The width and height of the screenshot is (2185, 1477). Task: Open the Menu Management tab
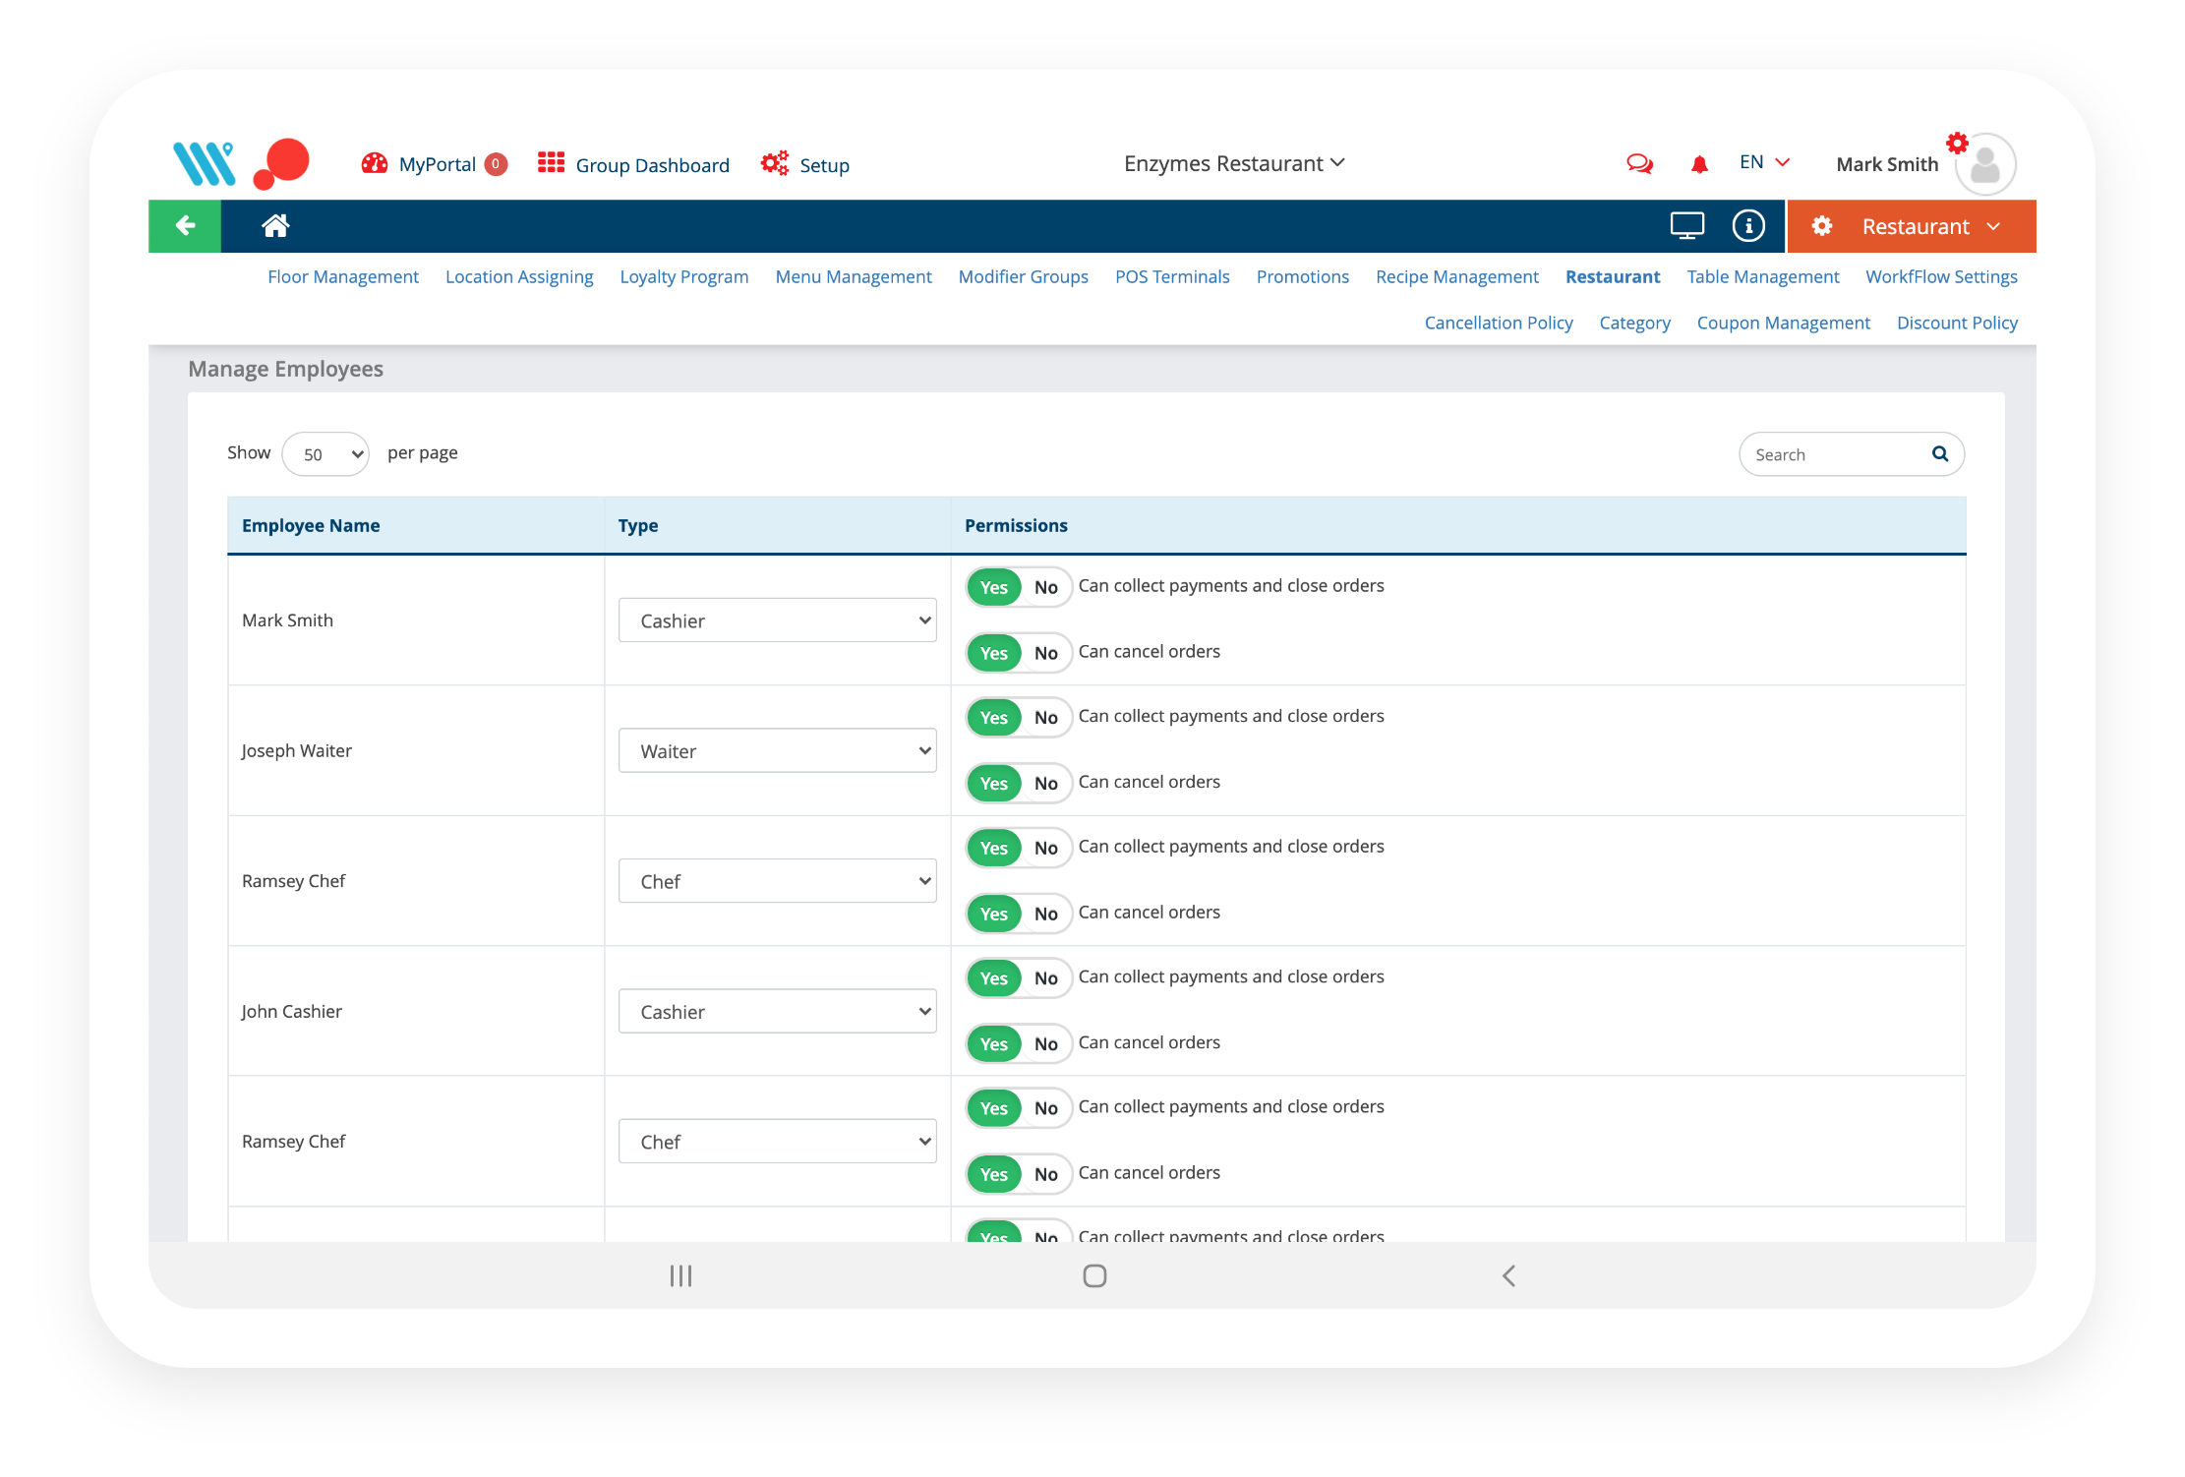pyautogui.click(x=853, y=277)
